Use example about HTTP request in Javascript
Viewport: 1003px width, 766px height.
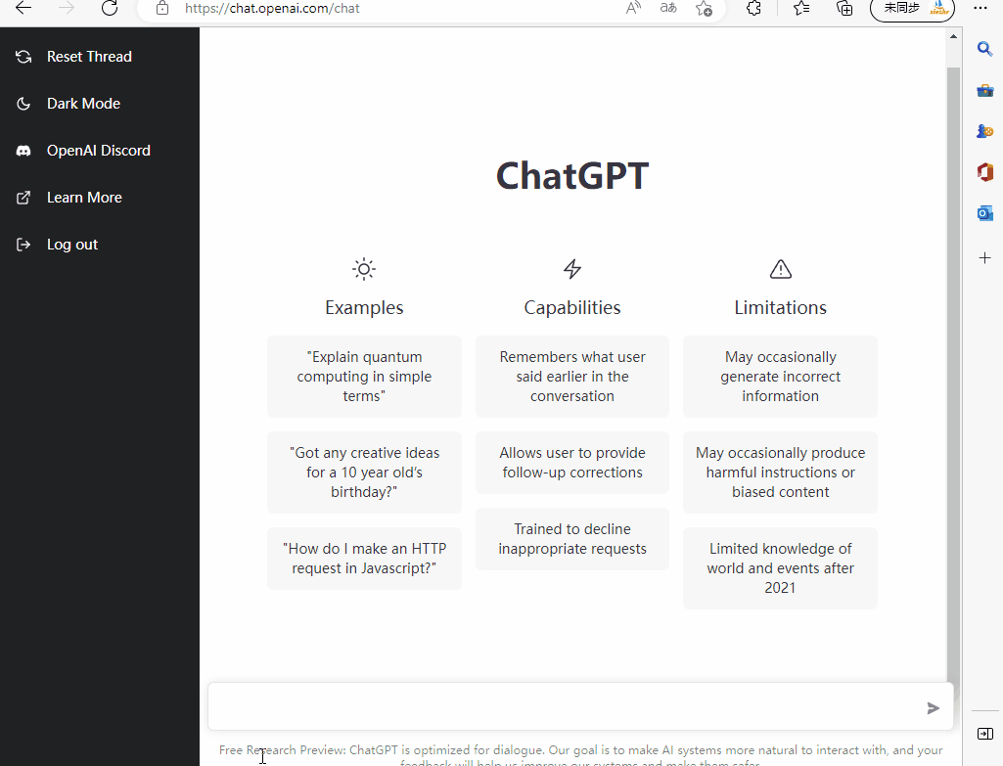click(x=364, y=559)
